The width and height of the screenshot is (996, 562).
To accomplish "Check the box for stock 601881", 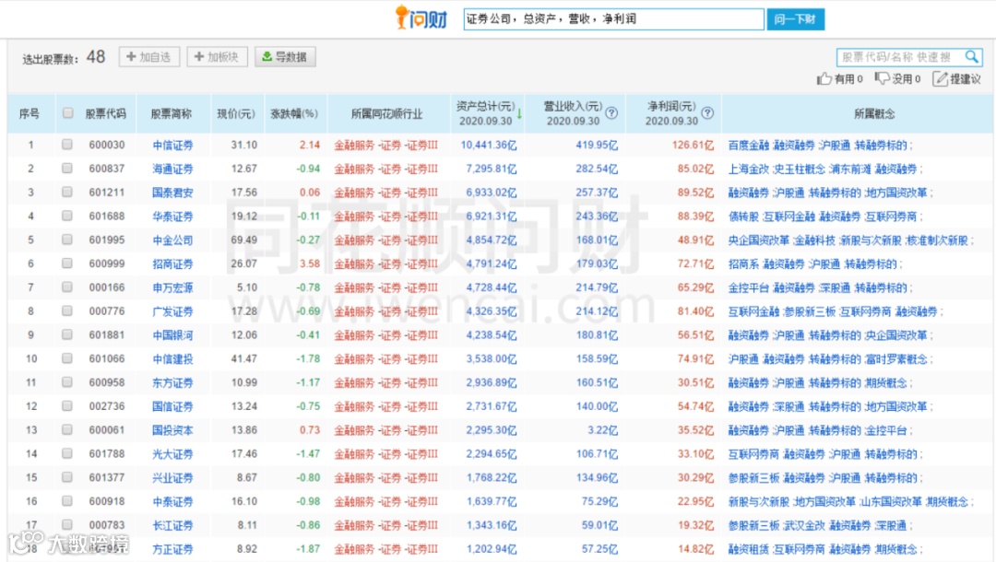I will tap(67, 335).
